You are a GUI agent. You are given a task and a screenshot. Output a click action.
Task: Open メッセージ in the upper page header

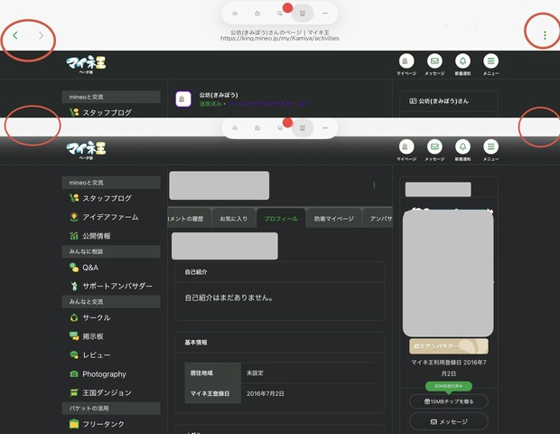click(x=434, y=65)
